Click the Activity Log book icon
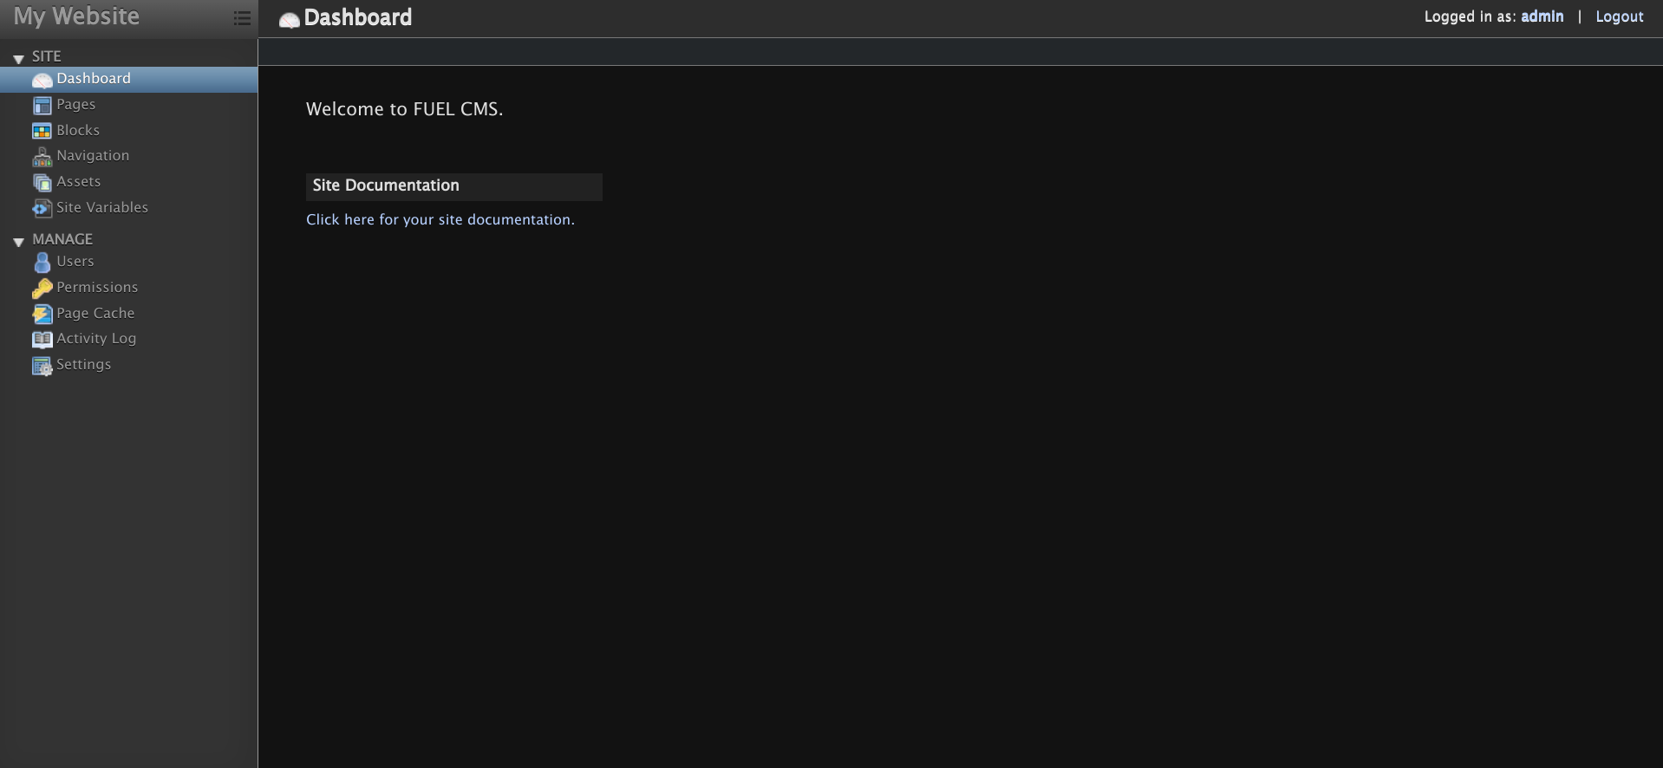The image size is (1663, 768). point(42,339)
